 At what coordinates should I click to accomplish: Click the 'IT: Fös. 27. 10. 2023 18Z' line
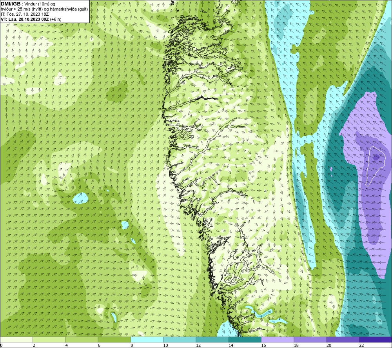pos(25,14)
